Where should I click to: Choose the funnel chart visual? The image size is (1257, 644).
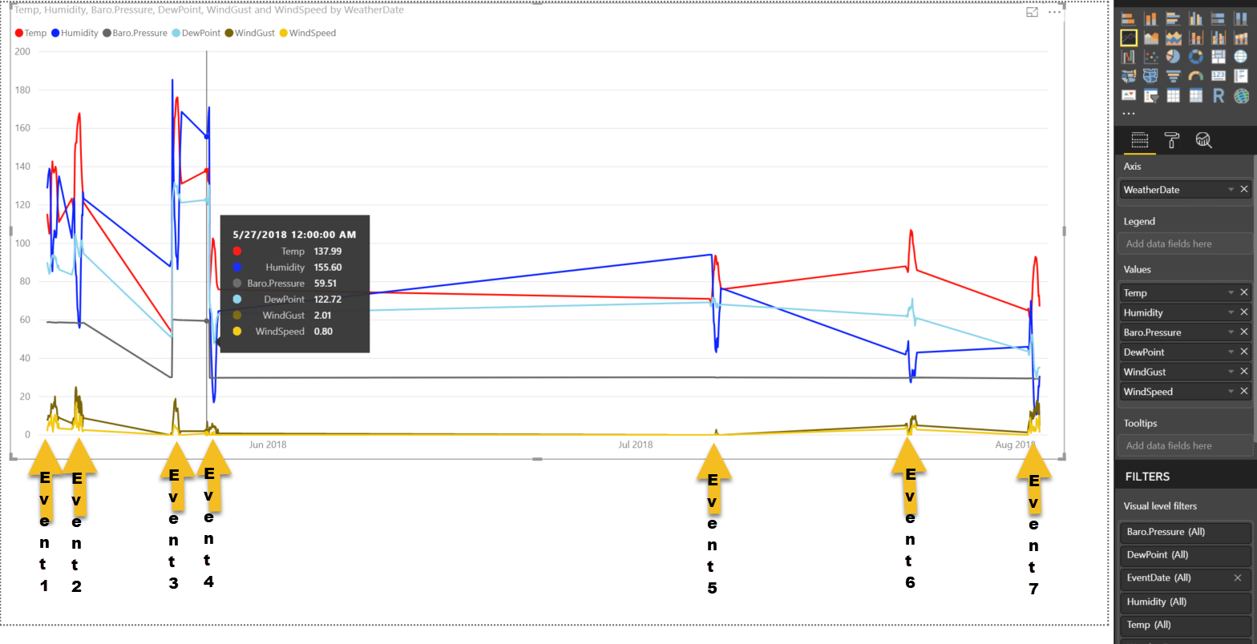click(x=1174, y=76)
